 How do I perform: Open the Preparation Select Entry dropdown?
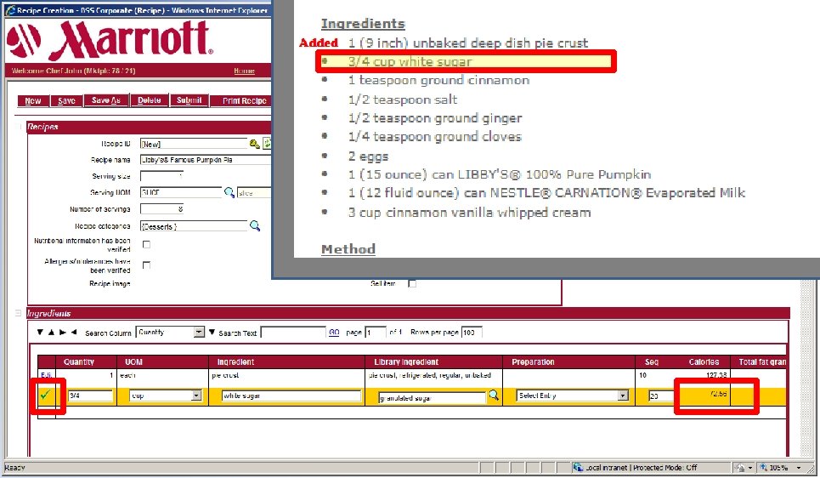click(x=623, y=395)
